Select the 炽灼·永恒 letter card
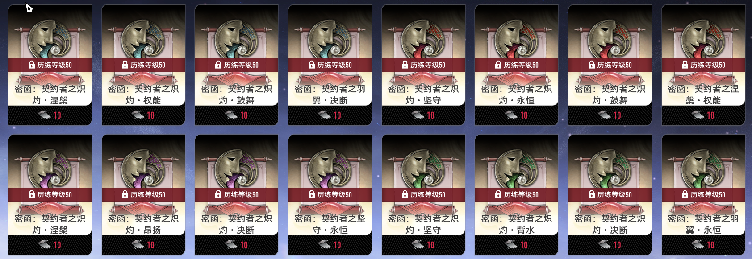 coord(517,65)
